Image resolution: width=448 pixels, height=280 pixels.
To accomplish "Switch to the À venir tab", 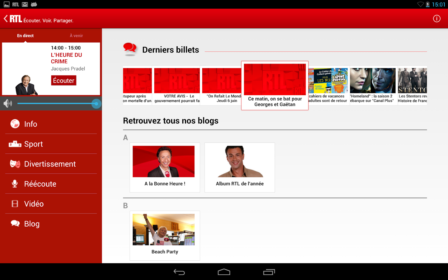I will point(76,36).
